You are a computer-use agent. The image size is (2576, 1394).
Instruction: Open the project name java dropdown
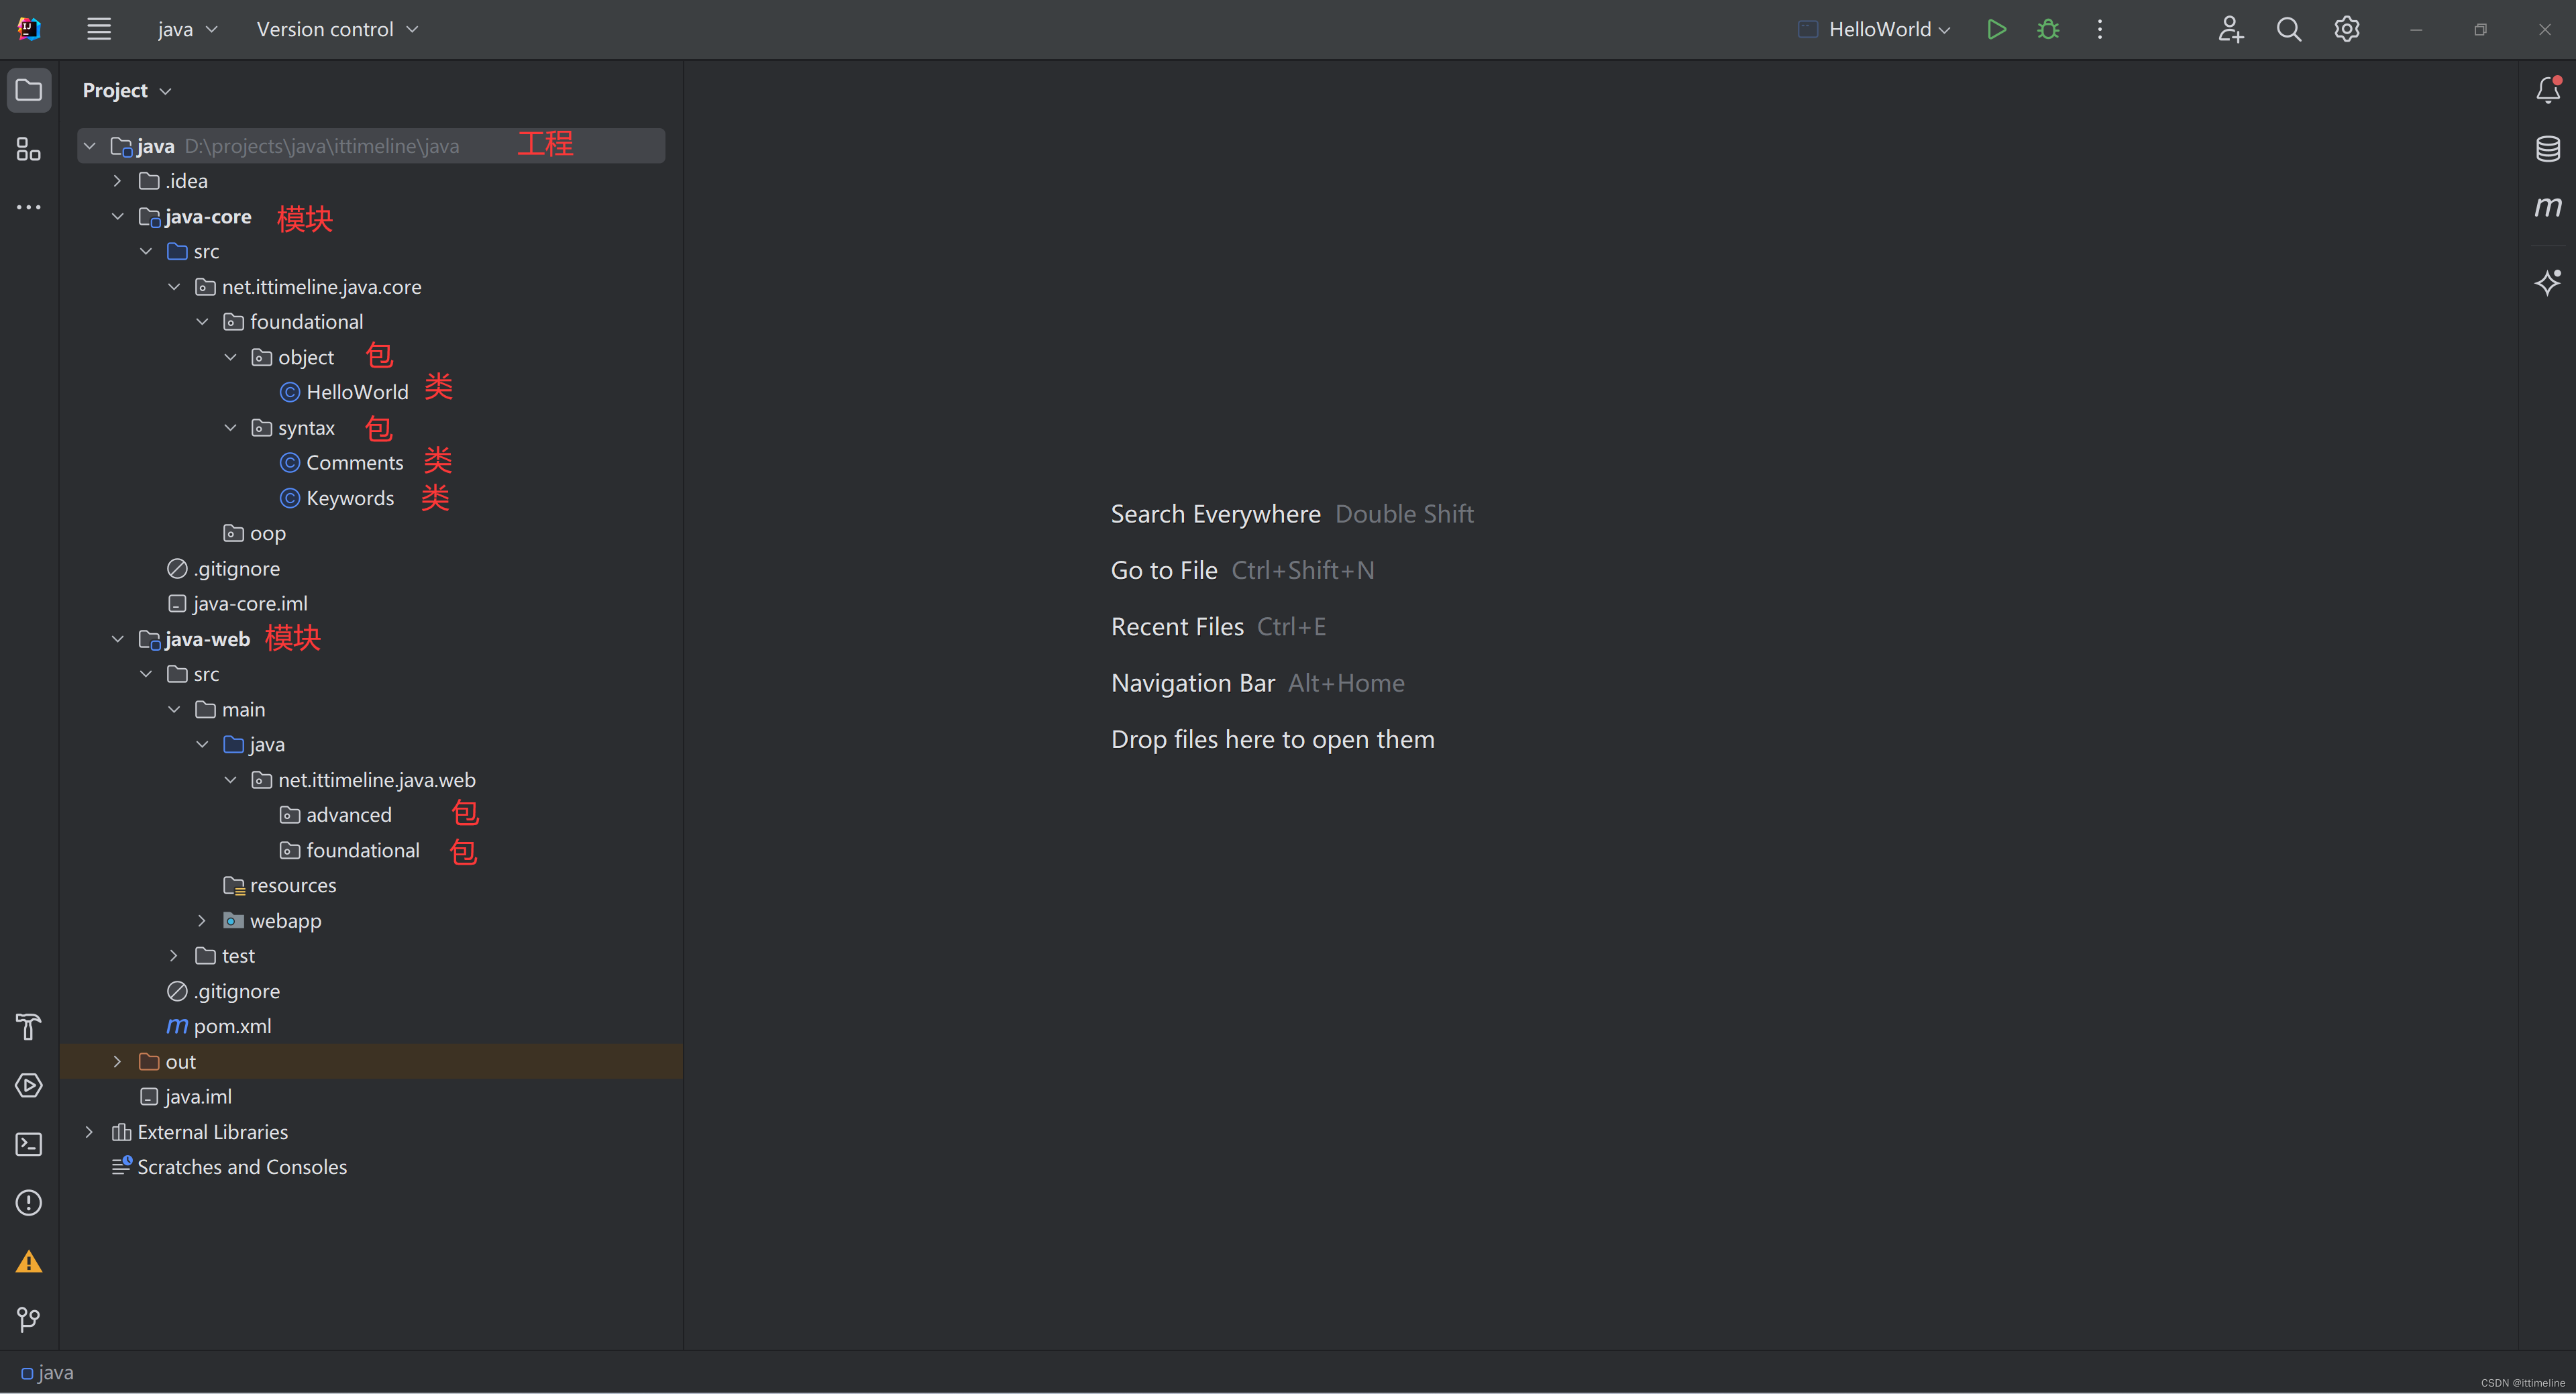coord(187,29)
